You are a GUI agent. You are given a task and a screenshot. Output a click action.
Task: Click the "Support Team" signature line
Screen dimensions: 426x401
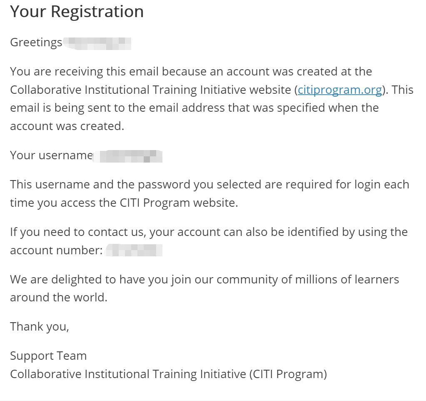click(x=48, y=356)
